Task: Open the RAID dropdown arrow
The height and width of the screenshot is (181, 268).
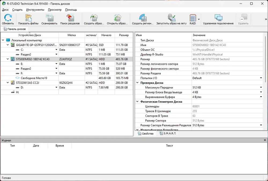Action: (199, 19)
